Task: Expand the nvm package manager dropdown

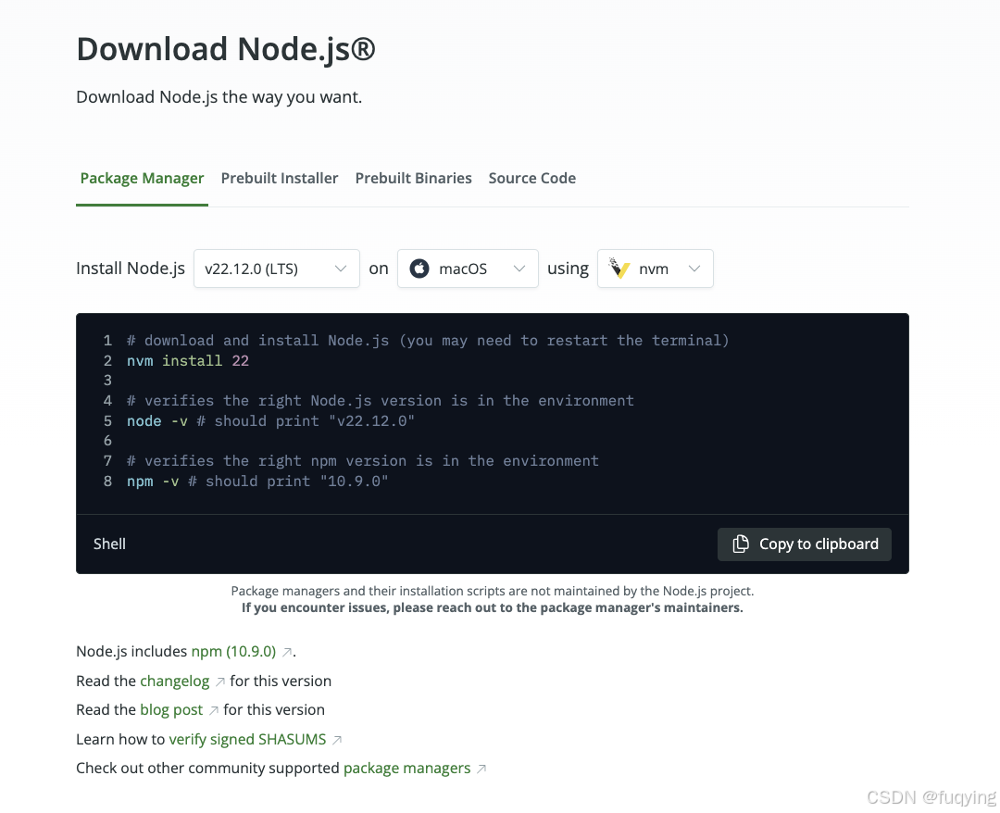Action: [x=656, y=269]
